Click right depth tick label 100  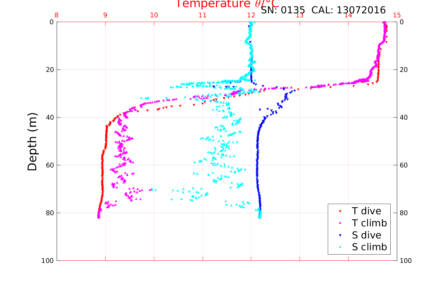[406, 261]
